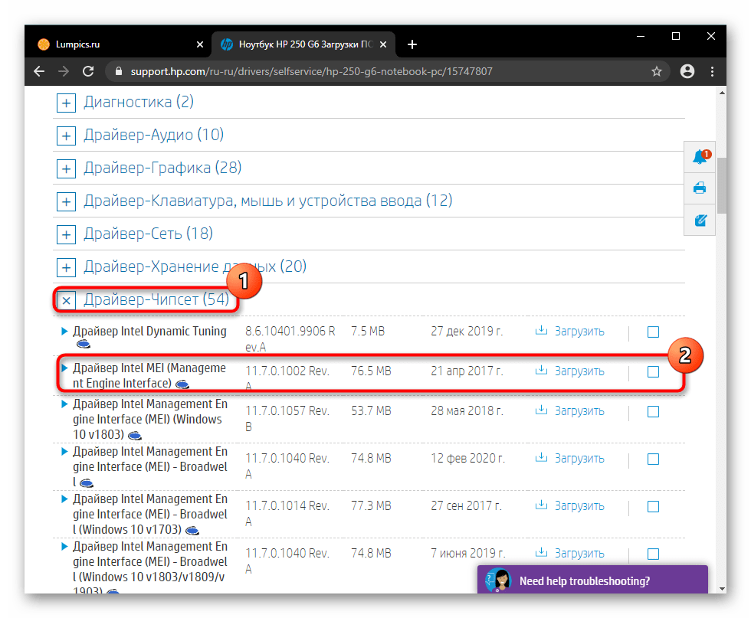The image size is (751, 618).
Task: Close the Lumpics.ru tab
Action: tap(200, 44)
